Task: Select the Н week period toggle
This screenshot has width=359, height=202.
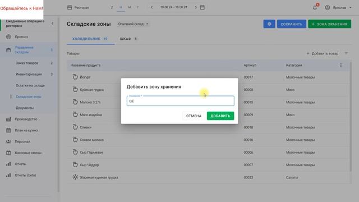Action: (x=121, y=7)
